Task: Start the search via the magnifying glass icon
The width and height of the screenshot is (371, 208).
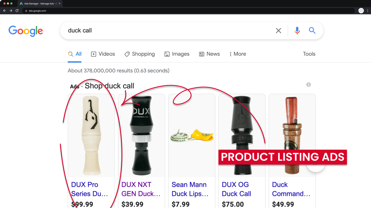Action: click(x=312, y=30)
